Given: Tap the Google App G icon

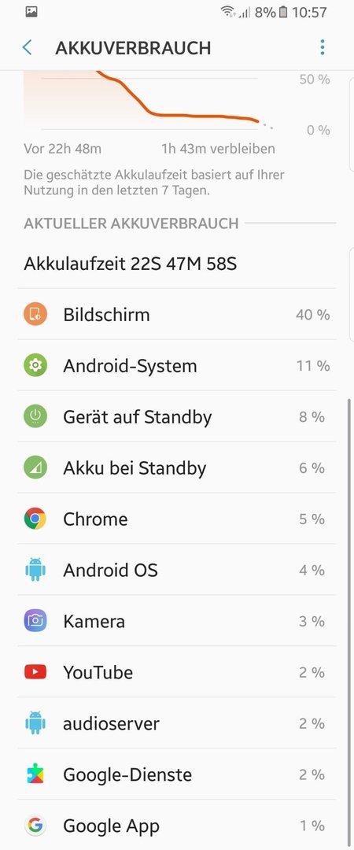Looking at the screenshot, I should tap(35, 825).
